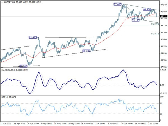Select the 87.860 price label

(24, 66)
